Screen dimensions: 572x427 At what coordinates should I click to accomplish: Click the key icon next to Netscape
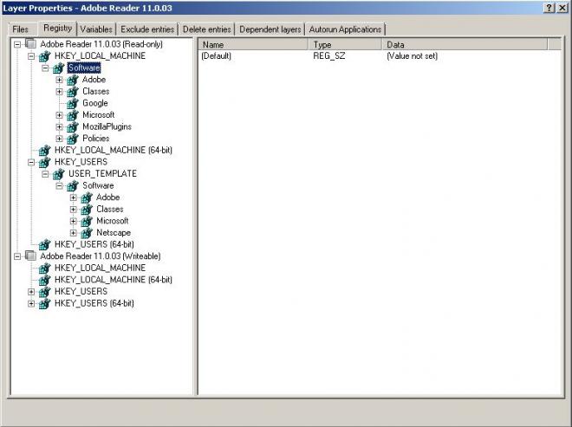(x=86, y=233)
